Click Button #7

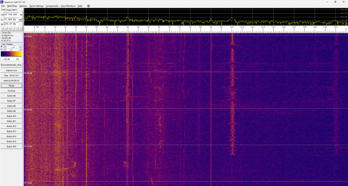[11, 101]
